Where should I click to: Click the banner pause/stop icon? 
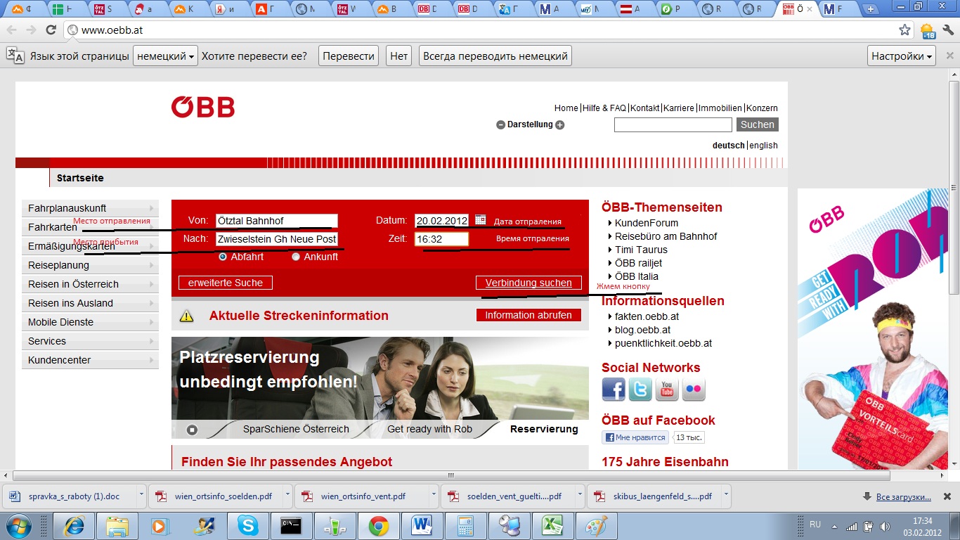(192, 430)
